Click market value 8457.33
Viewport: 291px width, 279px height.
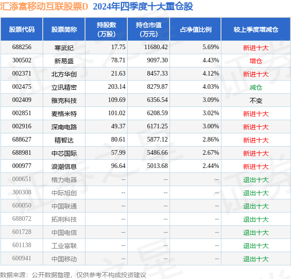pyautogui.click(x=157, y=74)
